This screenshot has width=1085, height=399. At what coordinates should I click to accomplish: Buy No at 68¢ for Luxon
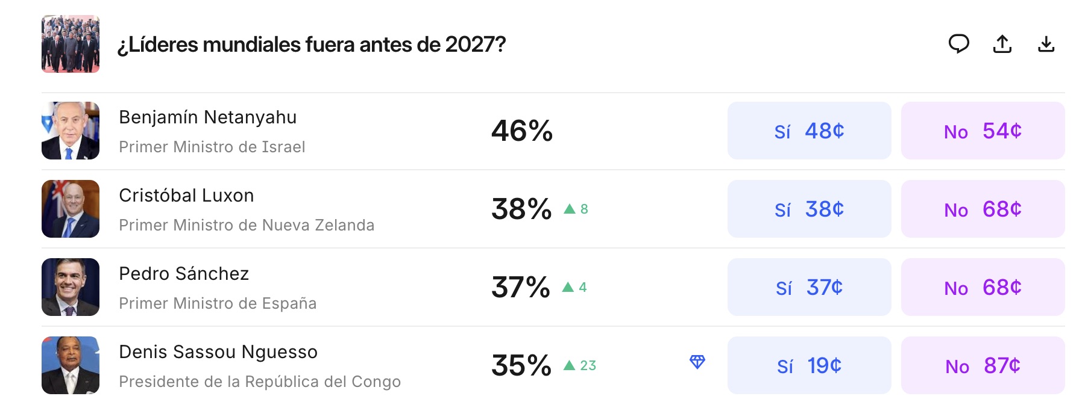tap(983, 209)
